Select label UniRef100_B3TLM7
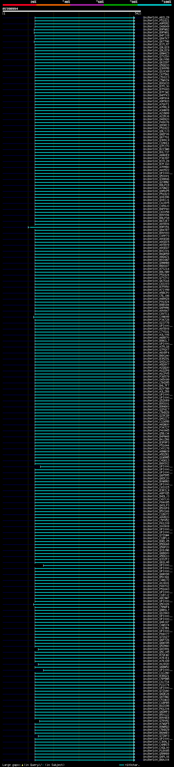This screenshot has height=767, width=174. coord(156,44)
